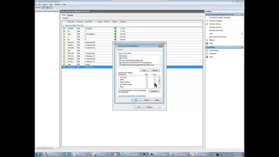Image resolution: width=279 pixels, height=157 pixels.
Task: Click the Add button in the permissions dialog
Action: pos(144,71)
